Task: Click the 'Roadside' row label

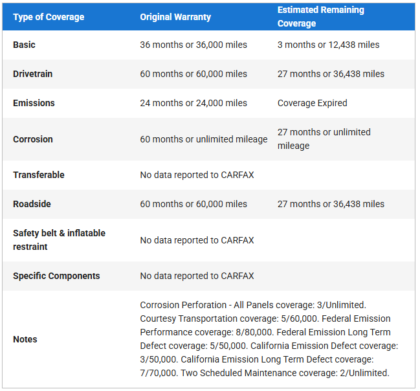Action: pyautogui.click(x=32, y=204)
